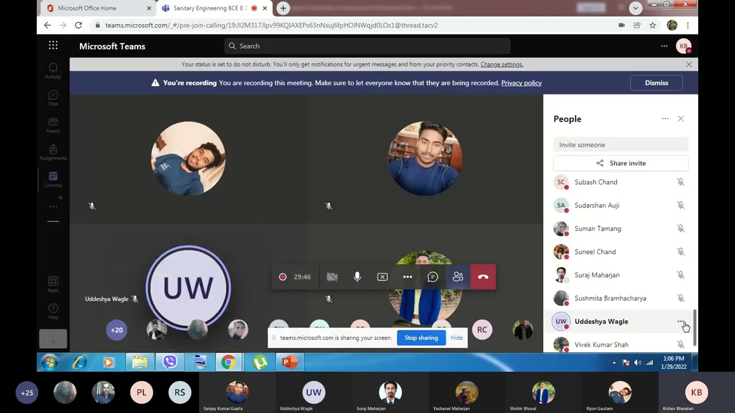Viewport: 735px width, 413px height.
Task: Show the meeting conversation chat
Action: tap(433, 277)
